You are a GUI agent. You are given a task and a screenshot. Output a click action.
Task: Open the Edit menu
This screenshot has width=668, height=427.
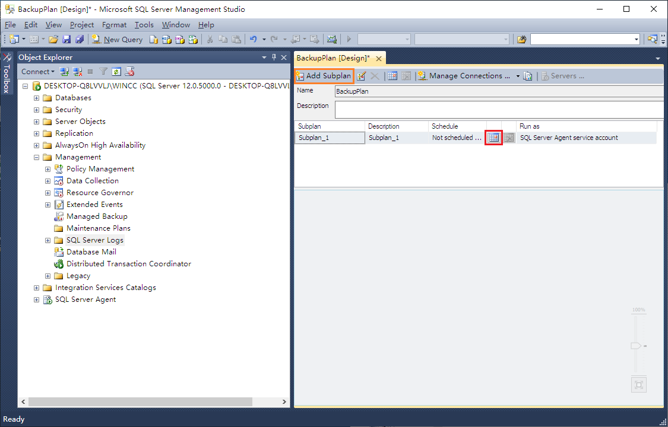click(31, 25)
